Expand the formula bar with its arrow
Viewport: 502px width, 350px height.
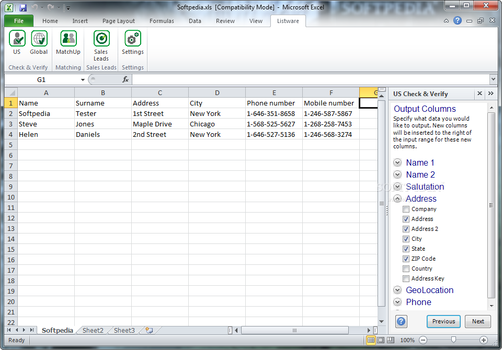click(x=493, y=79)
